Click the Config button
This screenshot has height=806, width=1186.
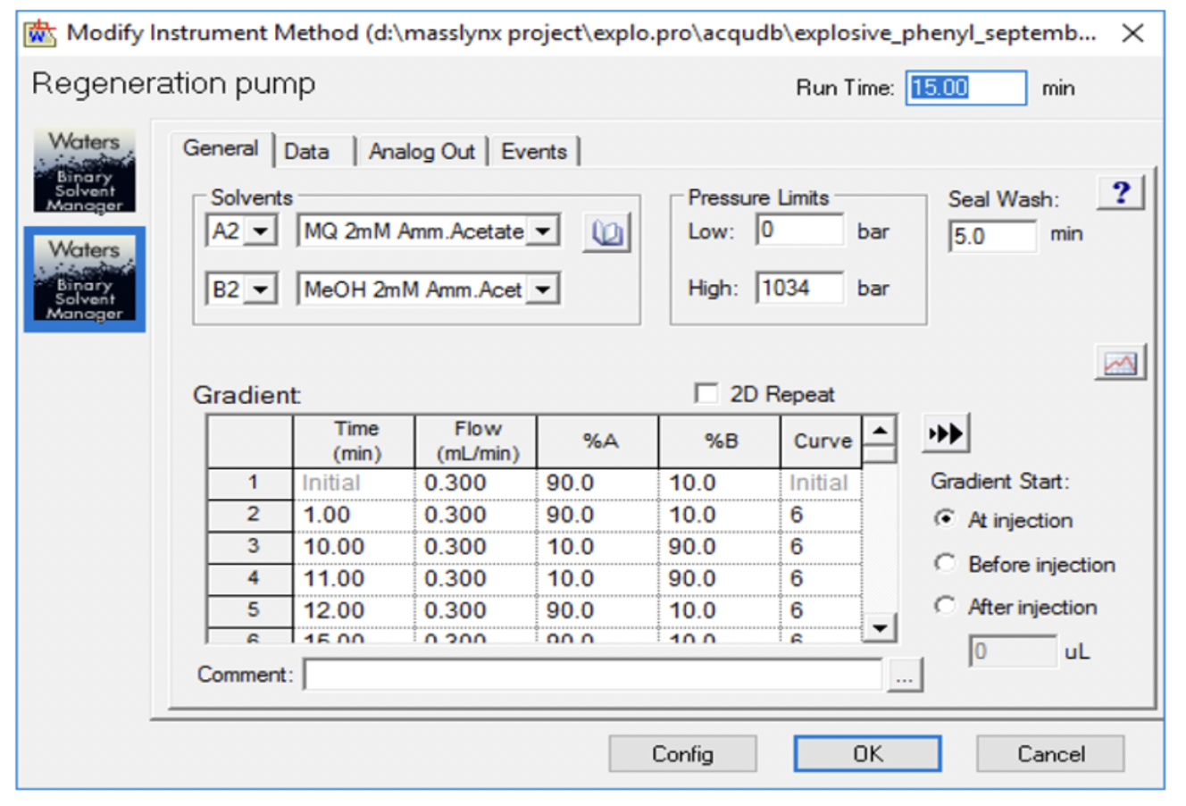[682, 754]
